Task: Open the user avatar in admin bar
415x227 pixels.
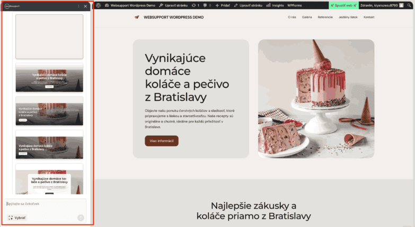Action: point(401,5)
